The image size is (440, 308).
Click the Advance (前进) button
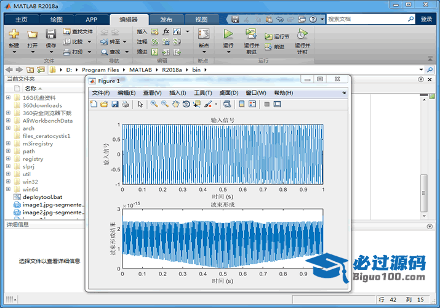(274, 47)
